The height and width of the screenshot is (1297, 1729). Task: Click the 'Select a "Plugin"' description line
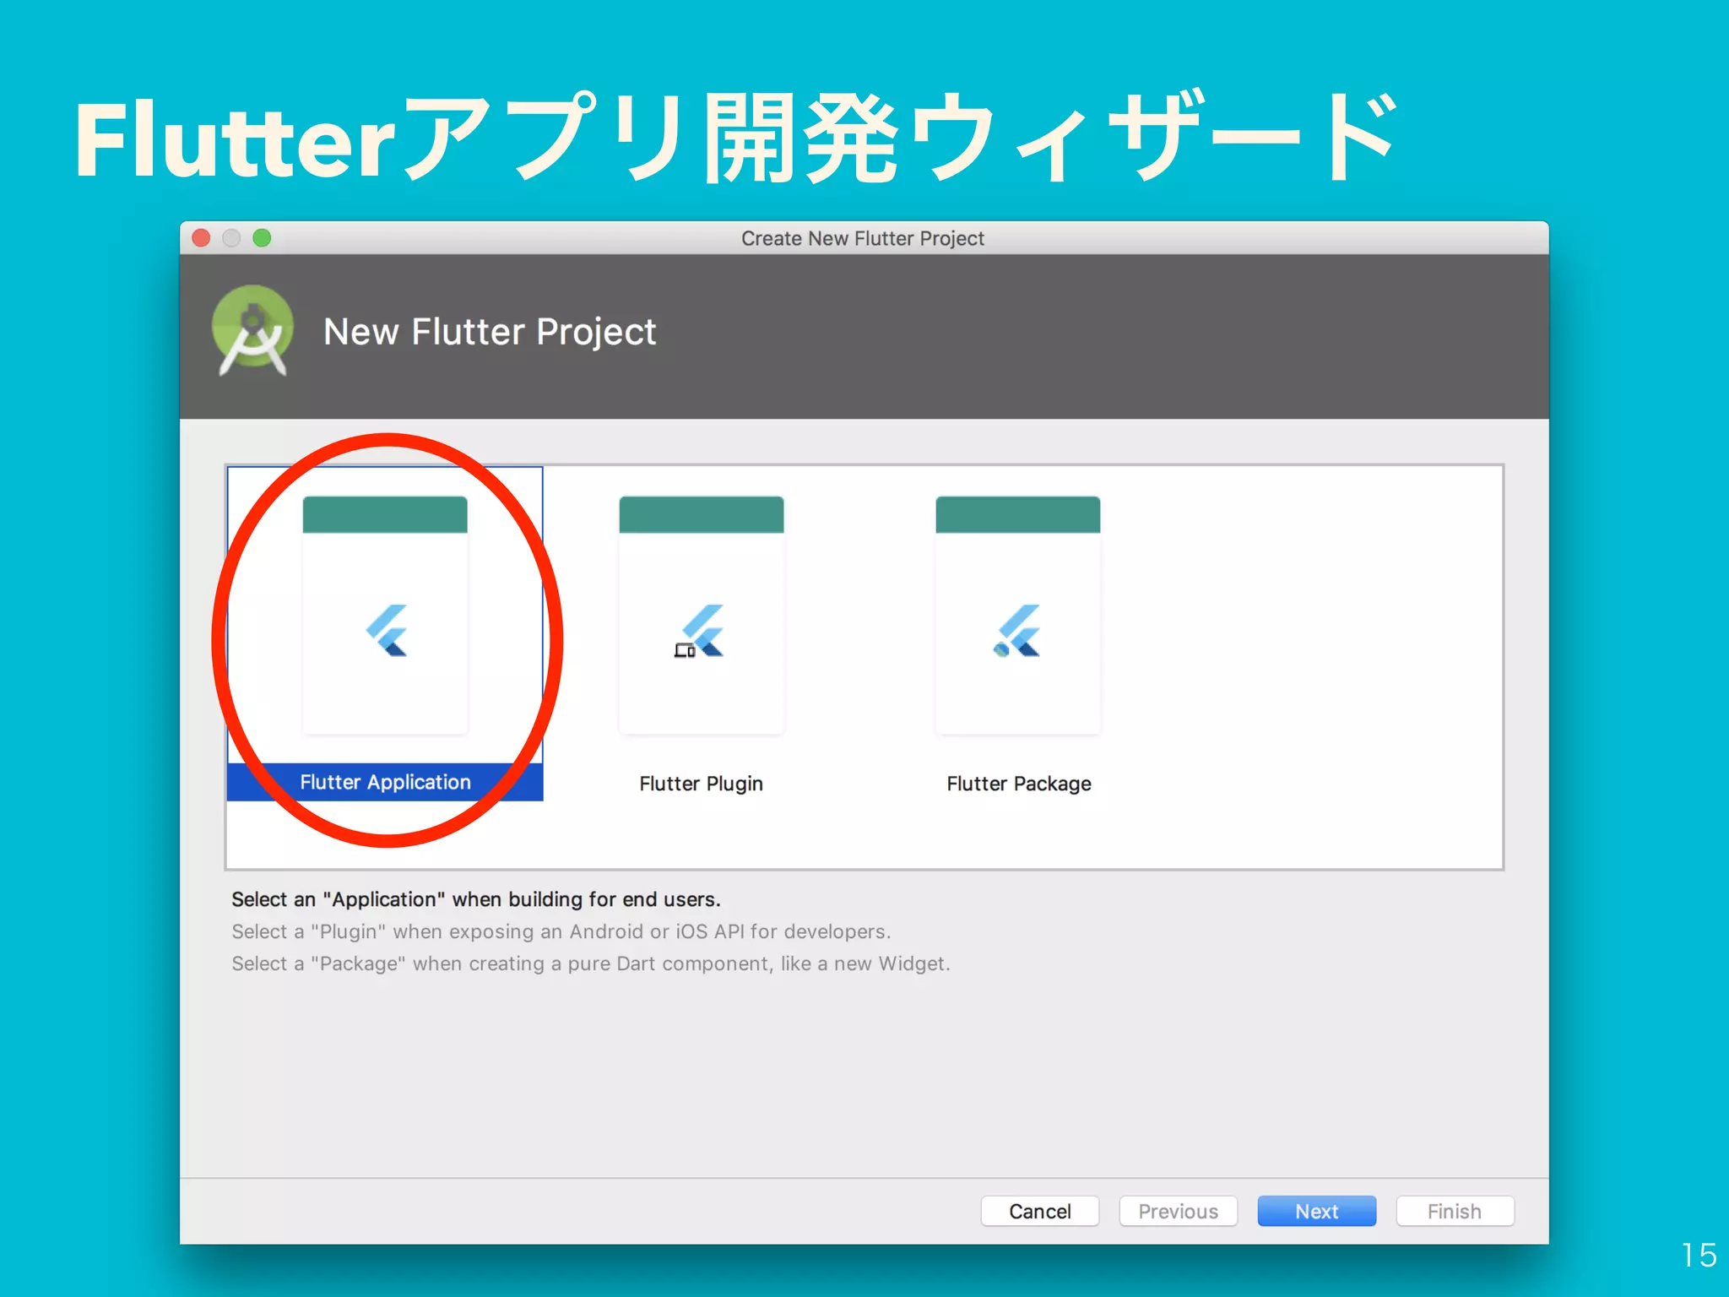pos(561,931)
